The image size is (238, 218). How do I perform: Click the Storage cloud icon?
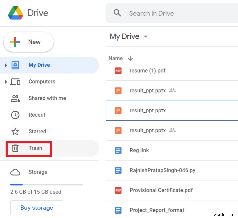click(x=15, y=172)
